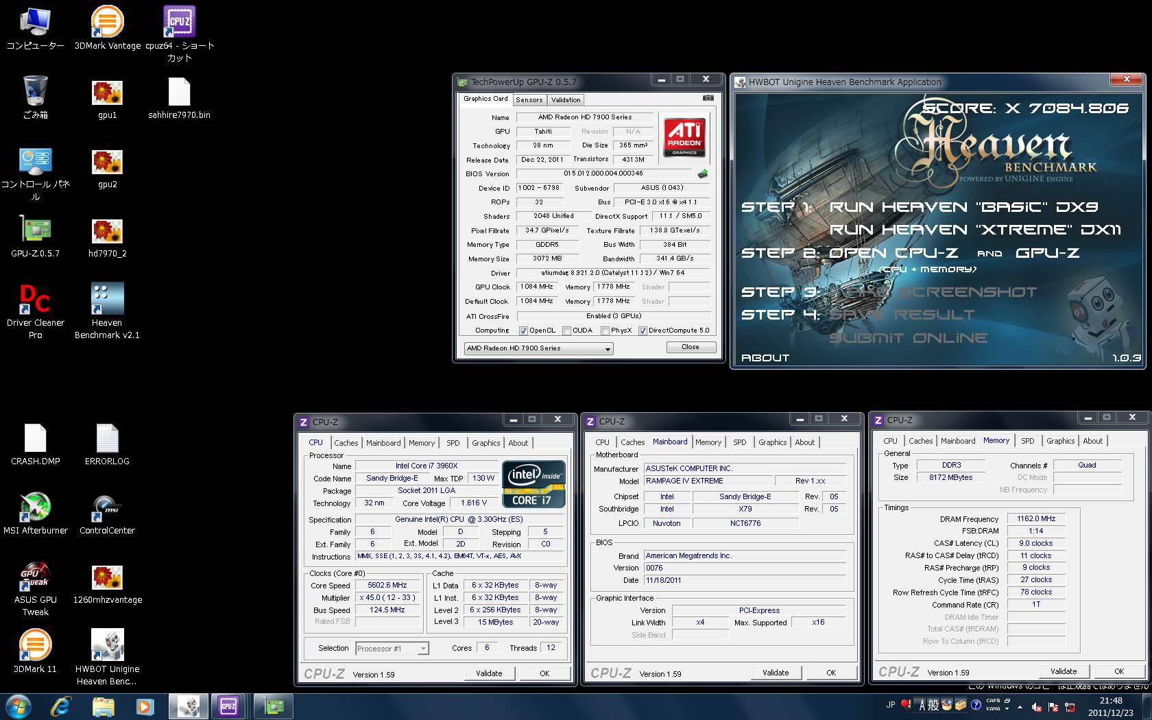Click the GPU-Z screenshot camera icon

coord(708,98)
